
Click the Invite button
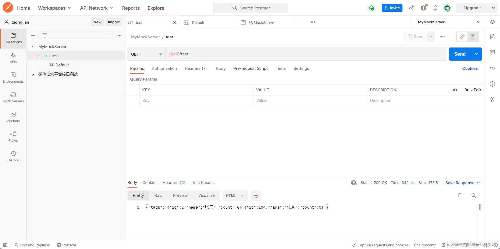(392, 8)
